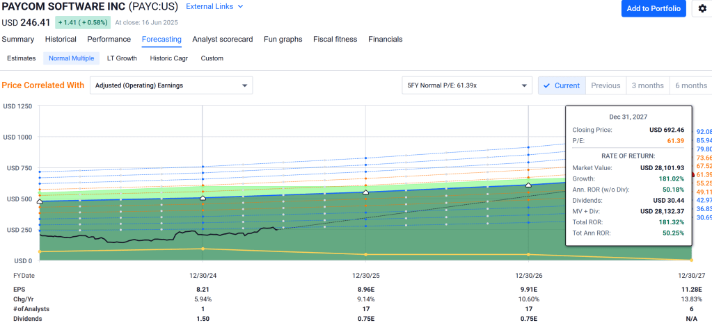Image resolution: width=712 pixels, height=325 pixels.
Task: Go to the Fiscal fitness tab
Action: (335, 40)
